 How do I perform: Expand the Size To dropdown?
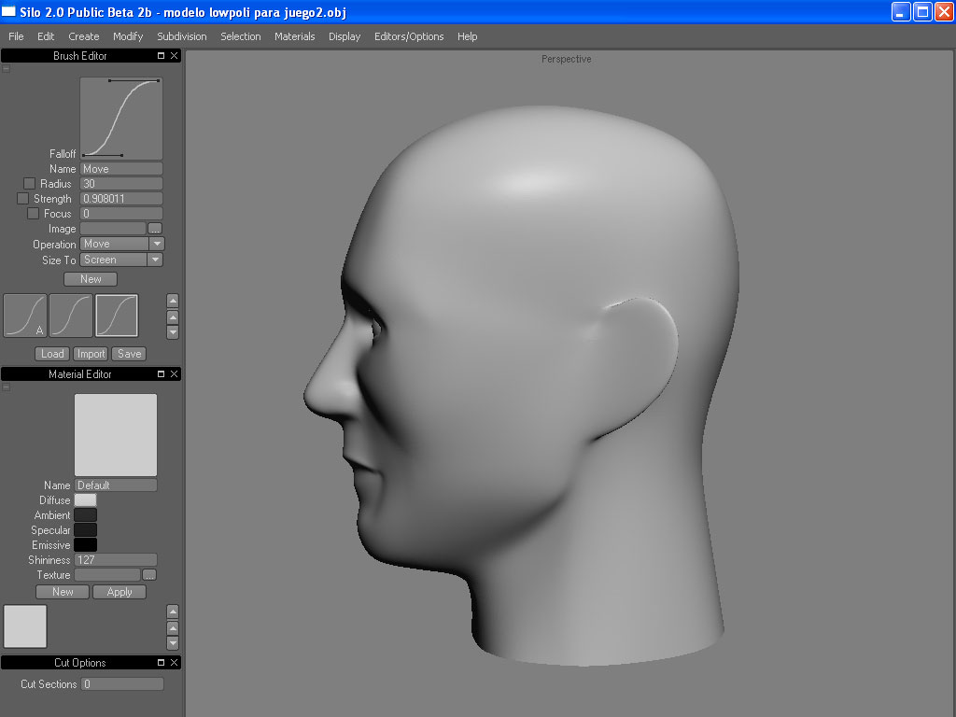click(x=155, y=260)
